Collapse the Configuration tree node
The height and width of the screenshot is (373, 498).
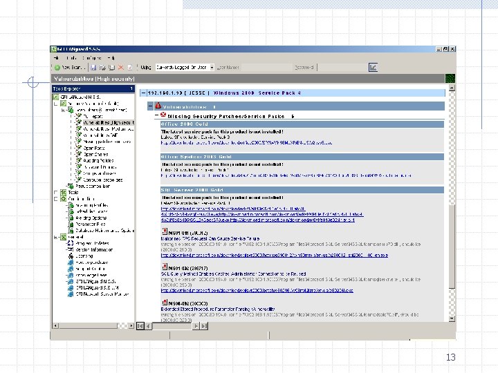pyautogui.click(x=56, y=199)
